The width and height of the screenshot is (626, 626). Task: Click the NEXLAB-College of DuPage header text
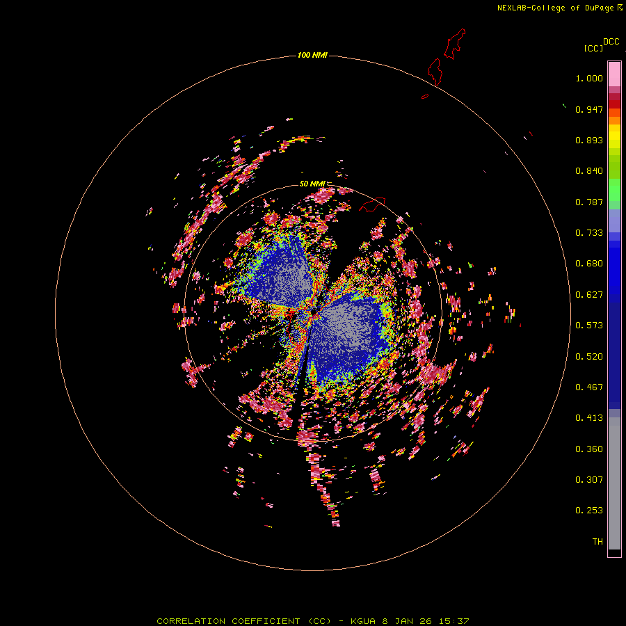[555, 8]
